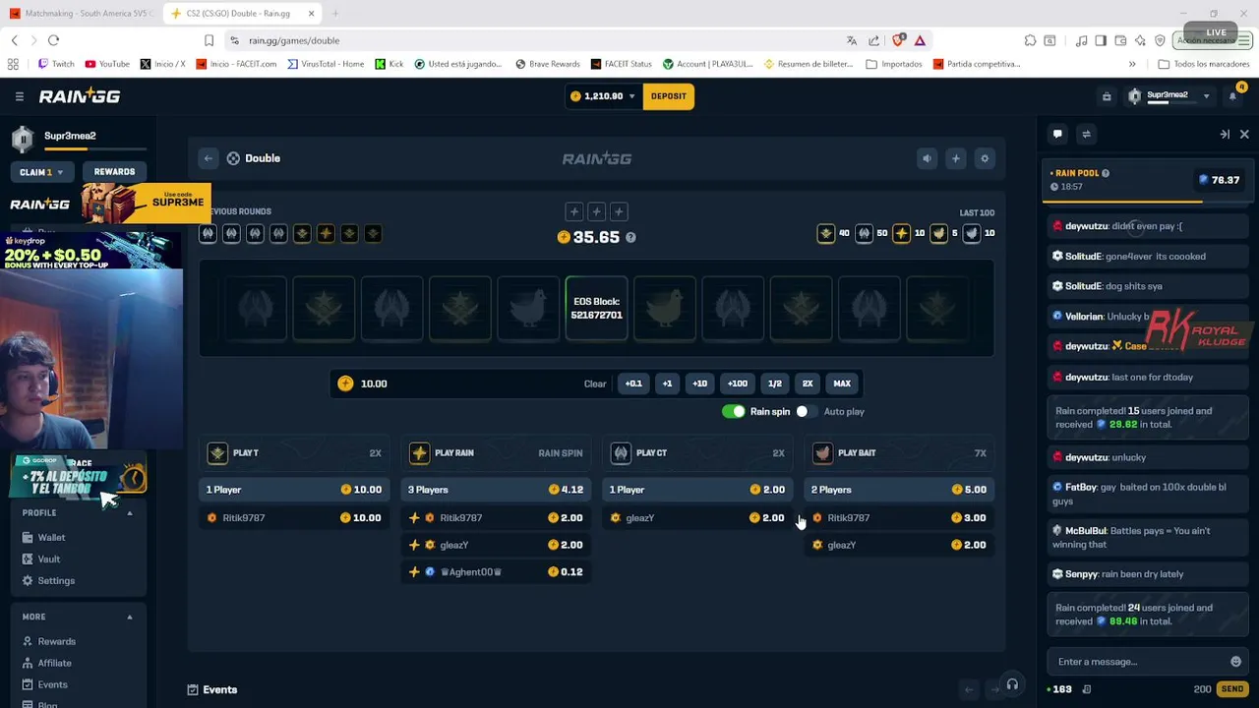
Task: Click the help icon next to 35.65
Action: pyautogui.click(x=630, y=238)
